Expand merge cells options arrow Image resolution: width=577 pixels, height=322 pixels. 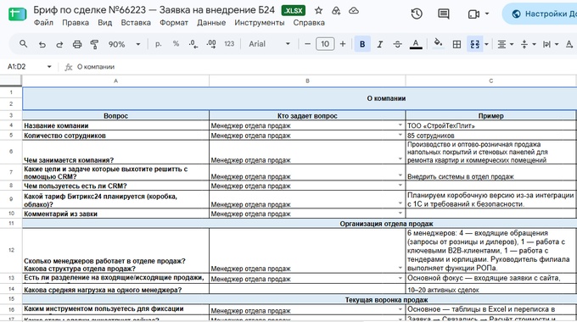tap(486, 44)
